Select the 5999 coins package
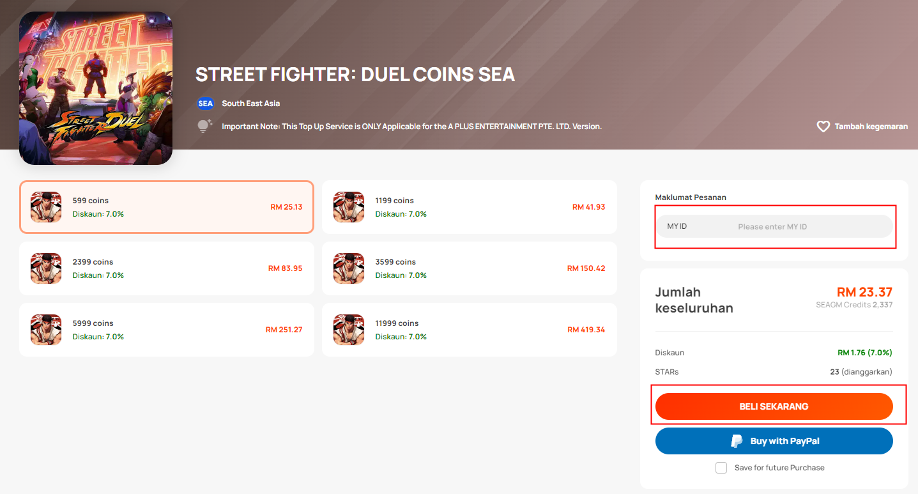Screen dimensions: 918x494 click(167, 330)
